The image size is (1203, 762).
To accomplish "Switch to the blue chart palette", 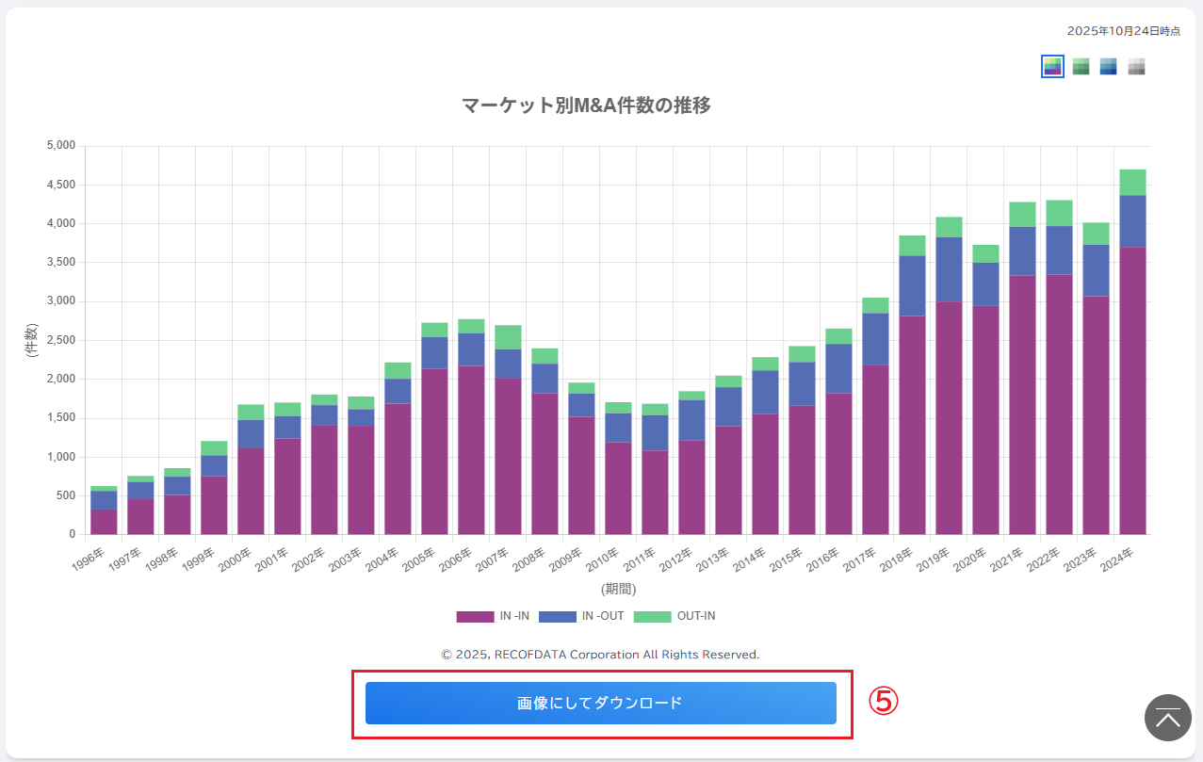I will point(1108,66).
